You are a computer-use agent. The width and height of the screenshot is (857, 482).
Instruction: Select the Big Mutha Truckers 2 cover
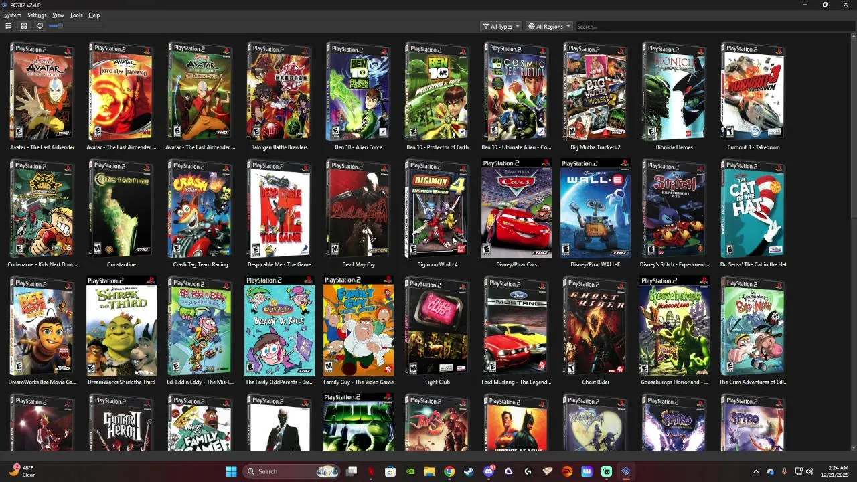[x=595, y=92]
